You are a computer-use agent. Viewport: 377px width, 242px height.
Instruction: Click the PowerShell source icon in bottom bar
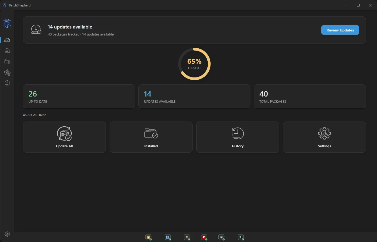pyautogui.click(x=241, y=237)
